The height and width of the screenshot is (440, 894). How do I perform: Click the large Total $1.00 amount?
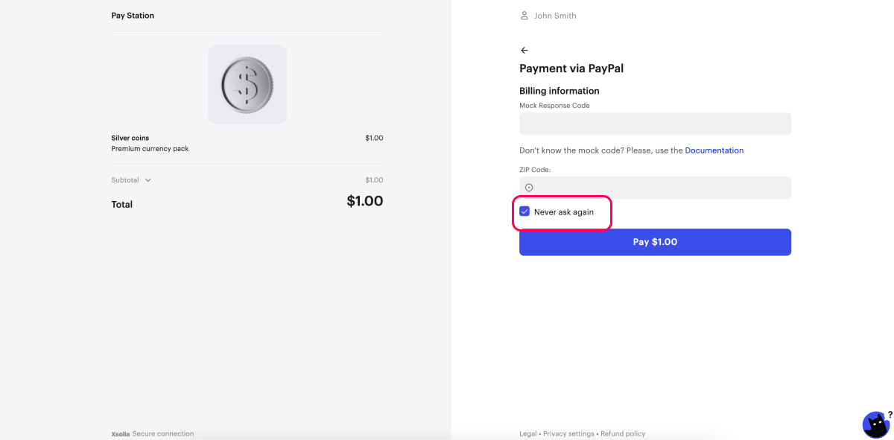pos(364,201)
